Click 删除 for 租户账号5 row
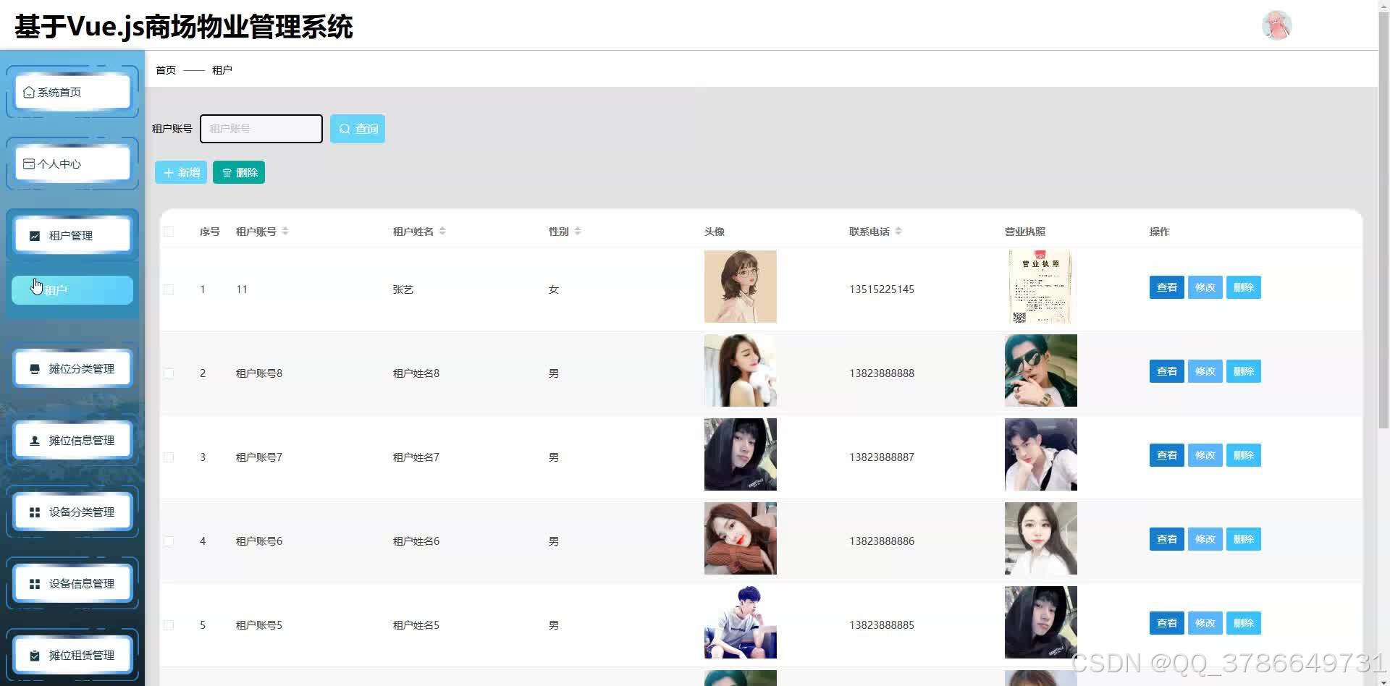1390x686 pixels. pos(1244,623)
